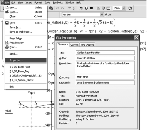
Task: Click the Insert Unit measuring-cup icon
Action: 86,8
